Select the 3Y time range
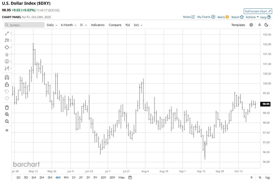 click(88, 177)
